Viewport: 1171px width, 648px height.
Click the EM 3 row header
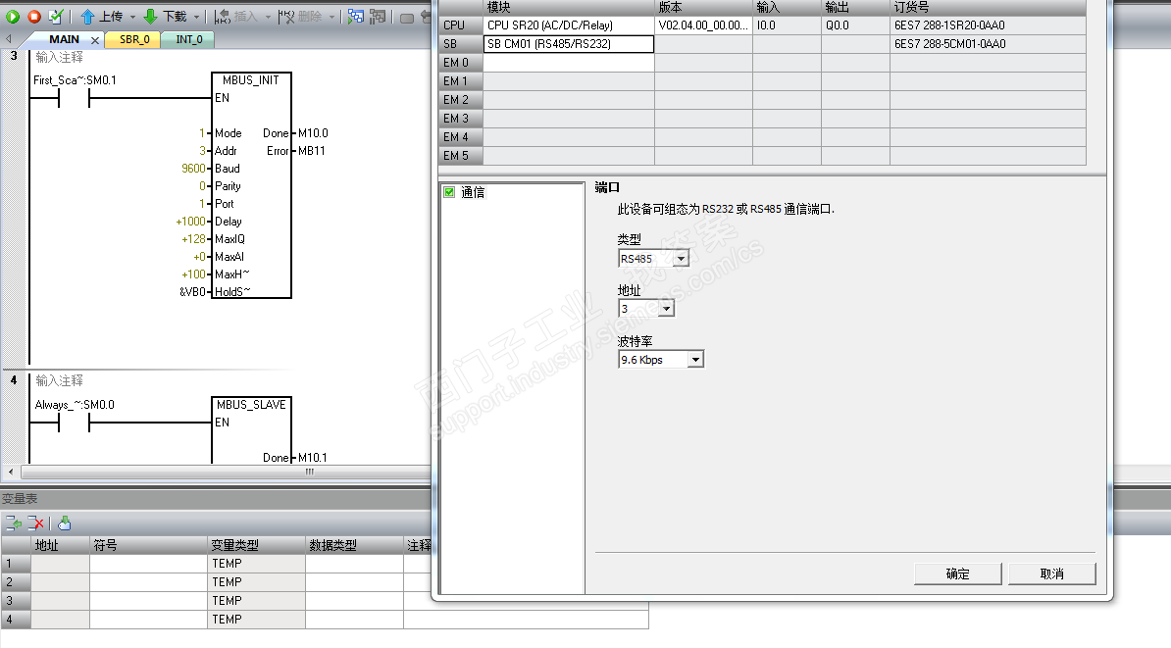(x=461, y=119)
